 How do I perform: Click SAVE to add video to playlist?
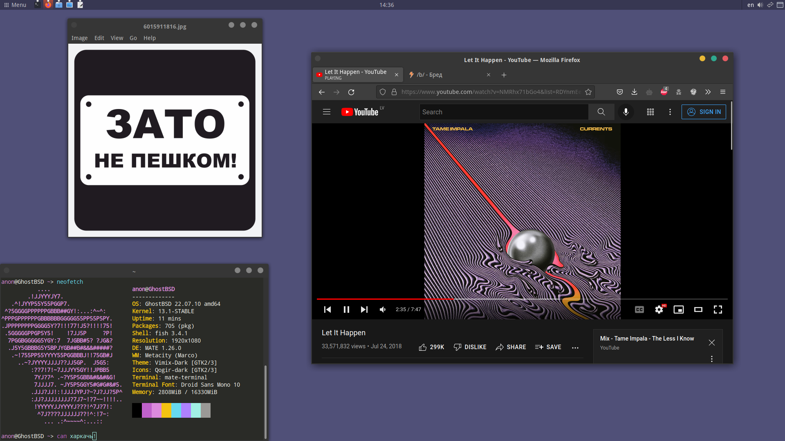click(x=548, y=347)
